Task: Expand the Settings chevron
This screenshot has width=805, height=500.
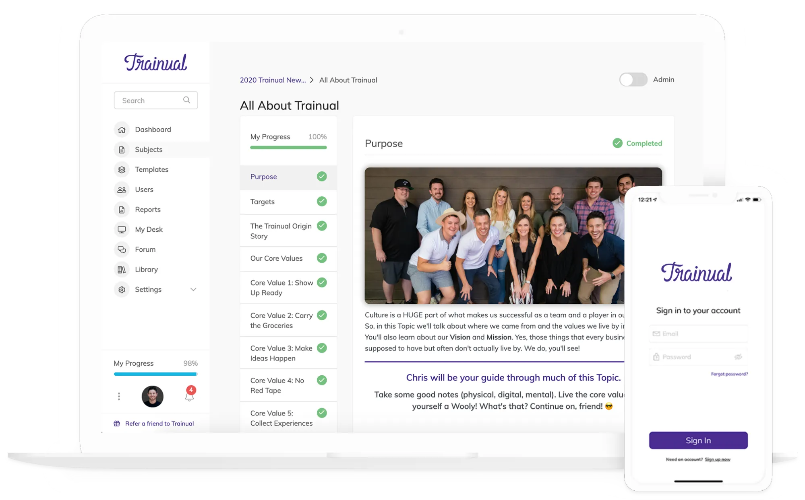Action: coord(193,290)
